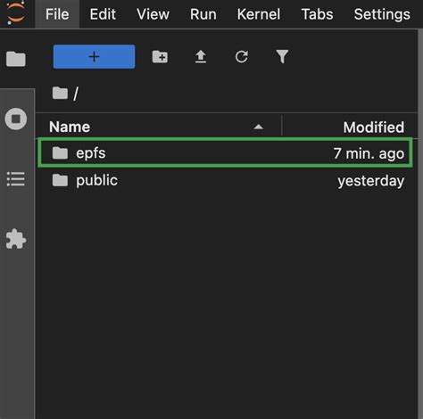Click the JupyterLab logo icon
The height and width of the screenshot is (419, 423).
pyautogui.click(x=15, y=12)
